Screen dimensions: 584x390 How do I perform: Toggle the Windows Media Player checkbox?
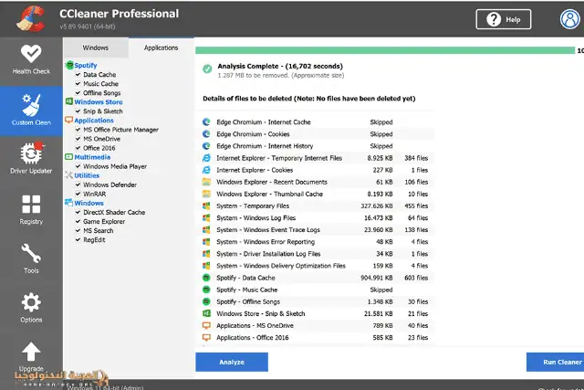pyautogui.click(x=78, y=166)
